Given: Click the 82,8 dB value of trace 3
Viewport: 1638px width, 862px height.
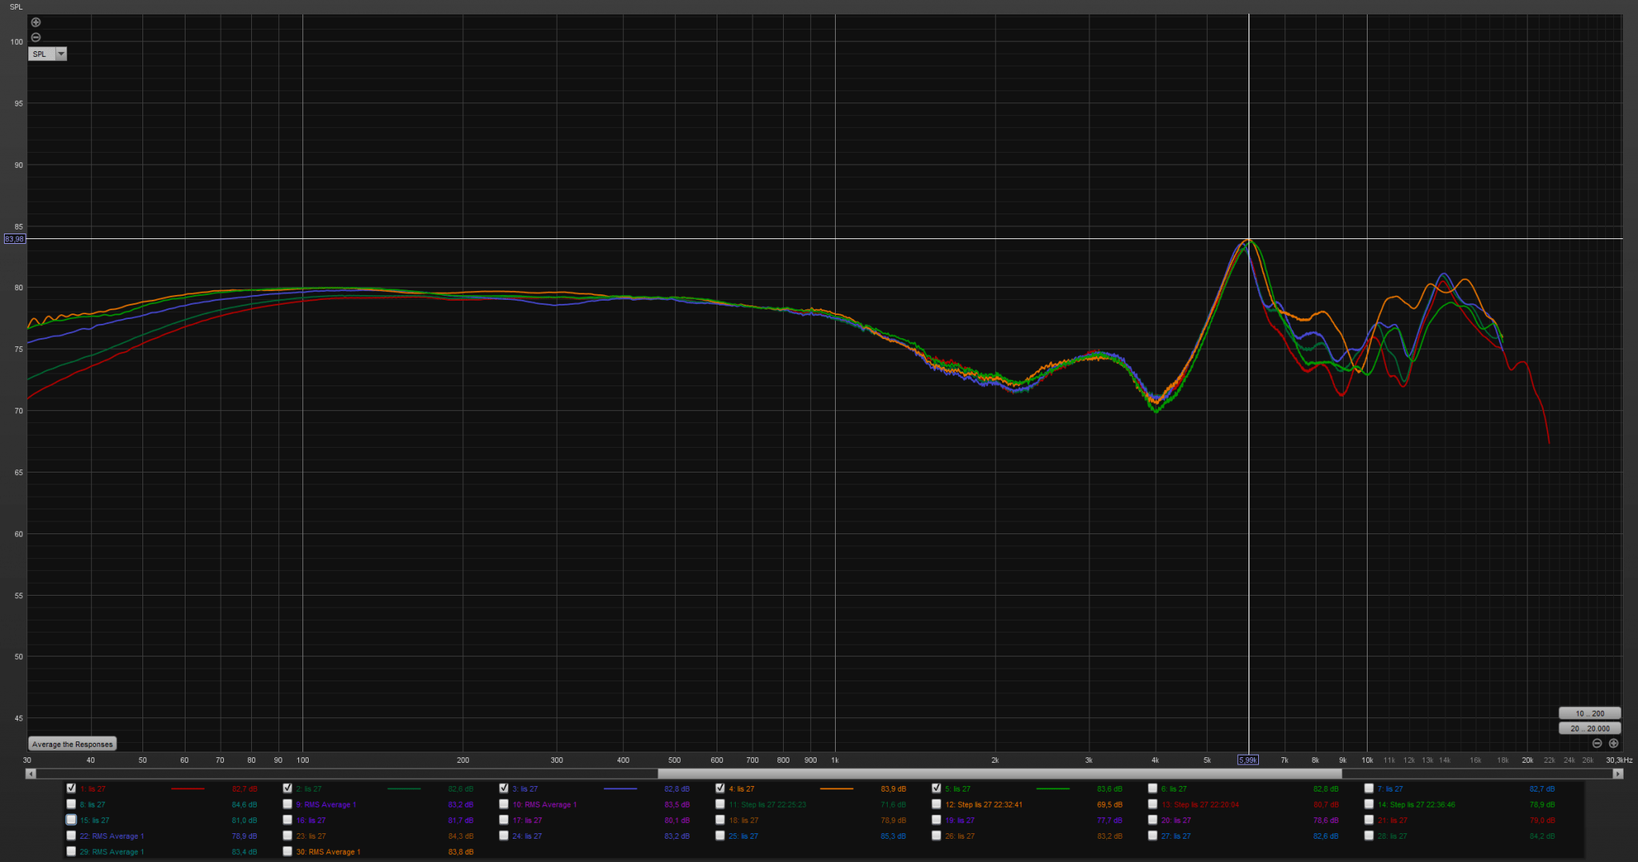Looking at the screenshot, I should pos(677,789).
